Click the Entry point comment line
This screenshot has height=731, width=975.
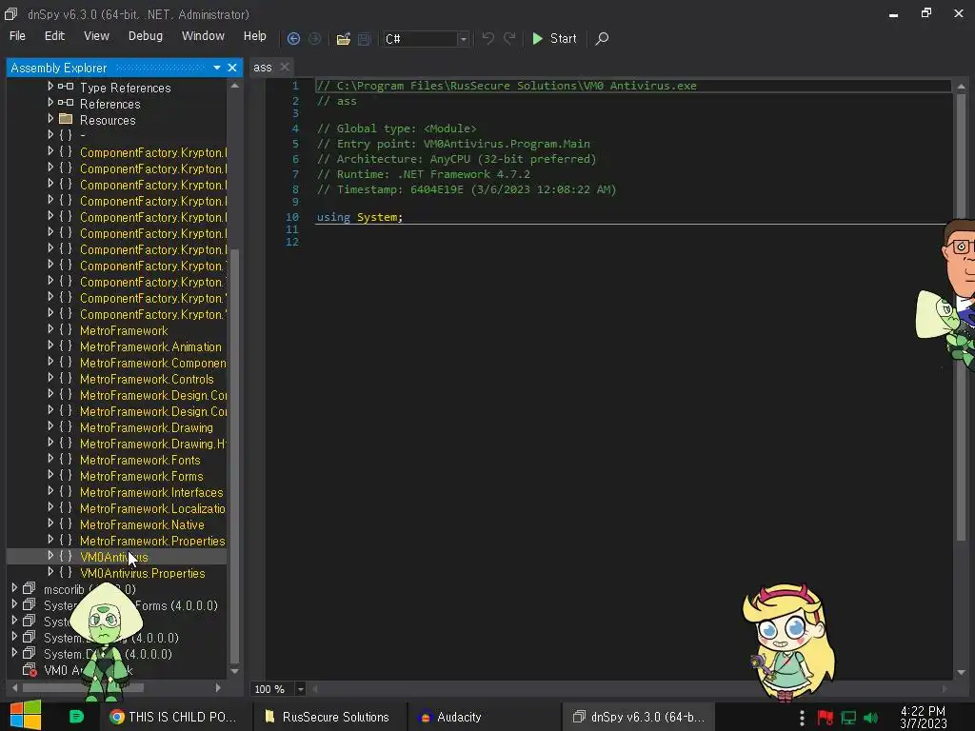[453, 144]
